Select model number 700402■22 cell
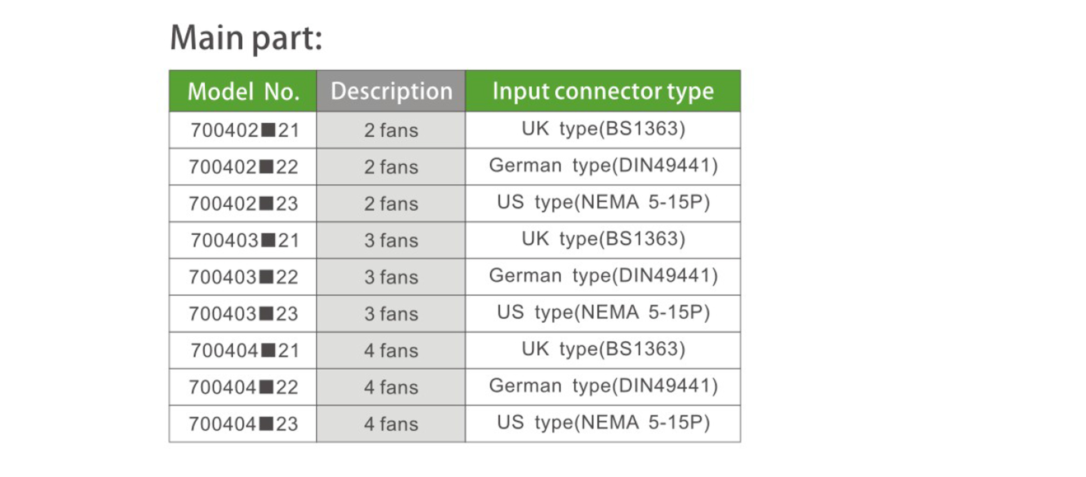The image size is (1086, 477). point(244,167)
